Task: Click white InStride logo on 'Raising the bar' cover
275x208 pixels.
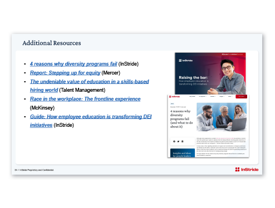Action: [x=185, y=61]
